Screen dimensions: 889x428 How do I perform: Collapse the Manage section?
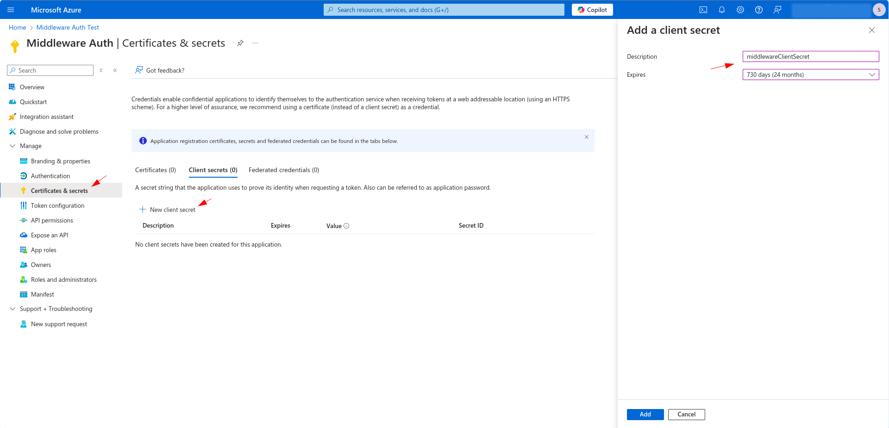coord(13,146)
